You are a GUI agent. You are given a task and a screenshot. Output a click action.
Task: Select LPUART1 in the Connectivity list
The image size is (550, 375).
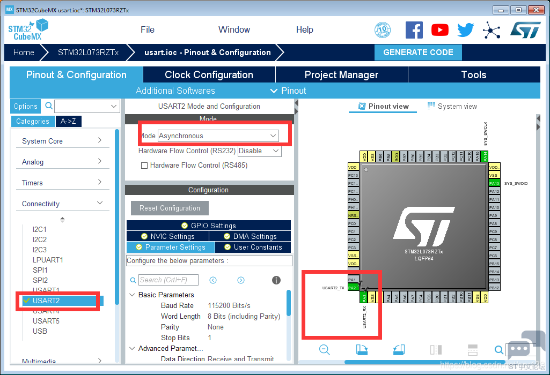coord(48,260)
